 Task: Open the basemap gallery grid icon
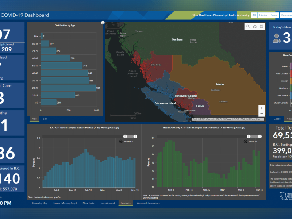coord(261,27)
